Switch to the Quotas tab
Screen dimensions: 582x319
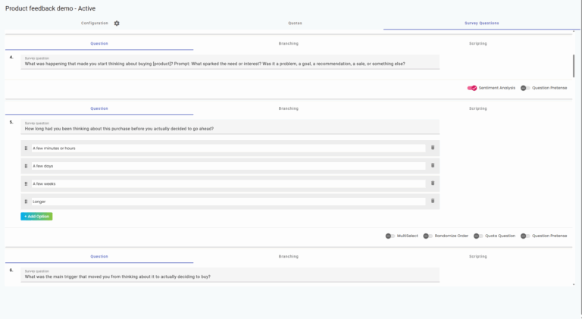click(x=295, y=23)
